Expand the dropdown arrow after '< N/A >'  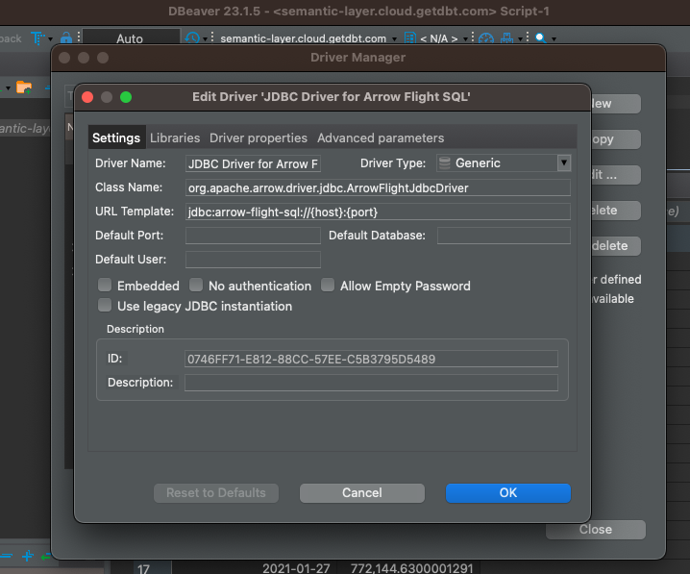pyautogui.click(x=465, y=39)
